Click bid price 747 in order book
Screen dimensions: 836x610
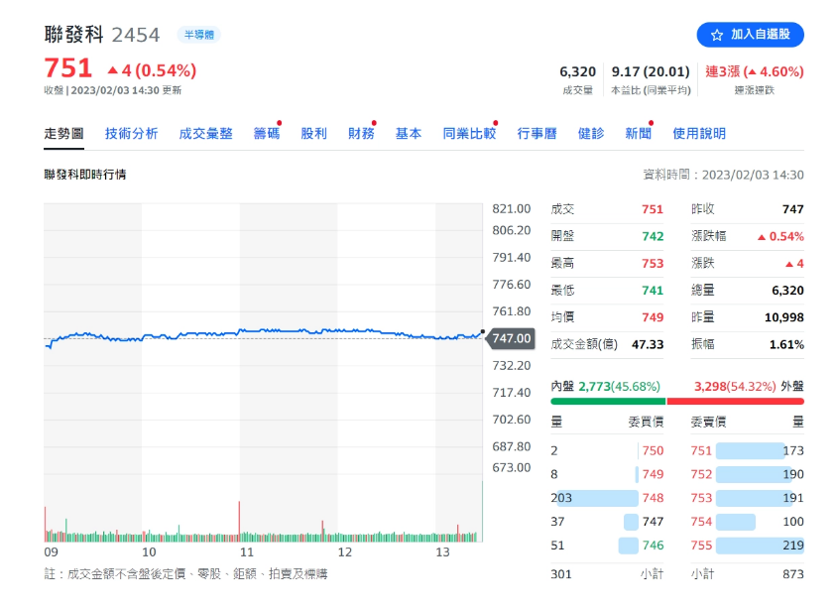[x=653, y=521]
